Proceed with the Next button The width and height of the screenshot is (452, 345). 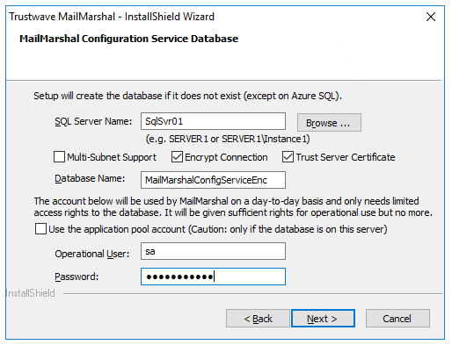pos(323,319)
